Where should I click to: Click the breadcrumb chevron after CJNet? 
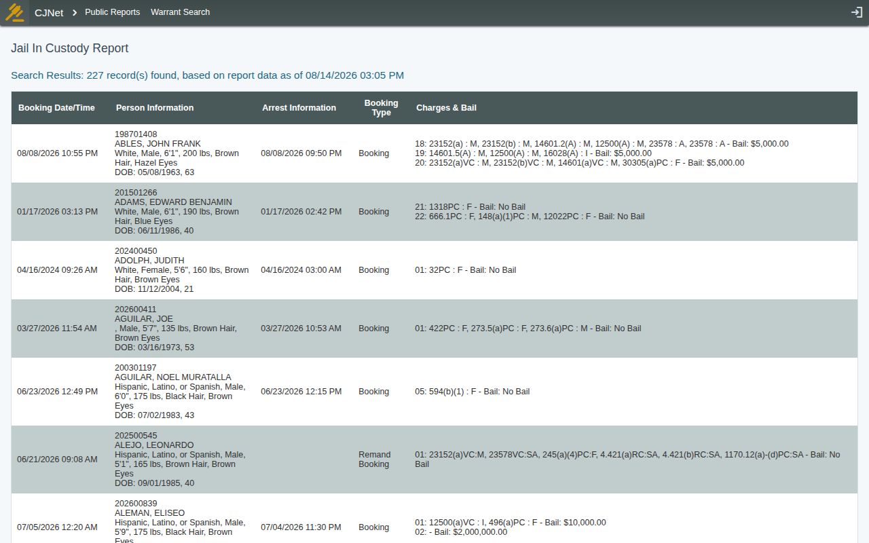[75, 12]
